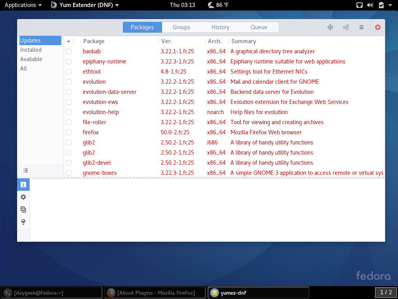Click the list toggle icon below filters
This screenshot has height=299, width=398.
(x=26, y=171)
